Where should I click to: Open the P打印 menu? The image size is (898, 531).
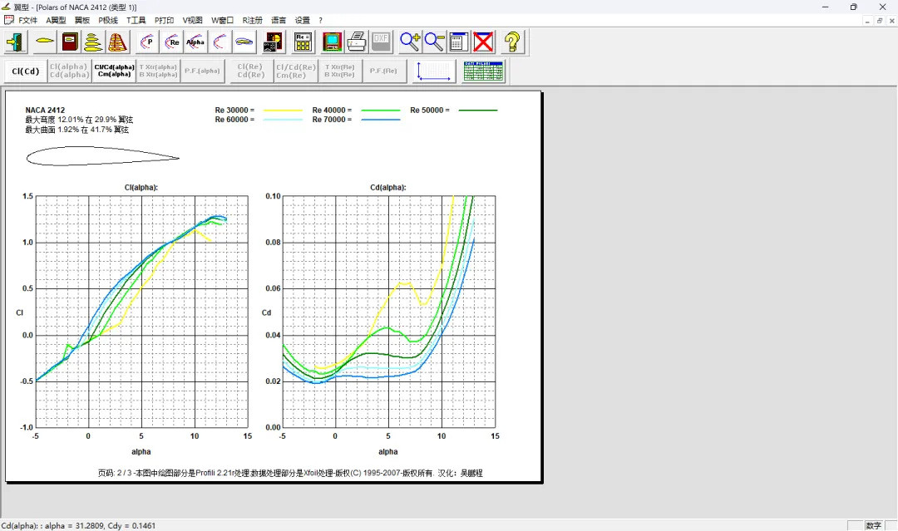[x=165, y=20]
